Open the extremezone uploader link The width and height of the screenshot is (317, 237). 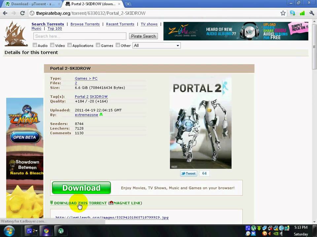click(x=86, y=115)
